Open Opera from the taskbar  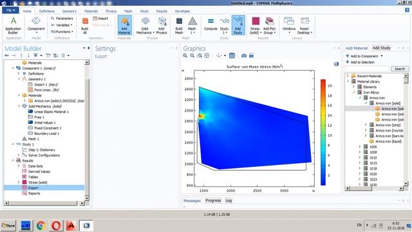(56, 226)
